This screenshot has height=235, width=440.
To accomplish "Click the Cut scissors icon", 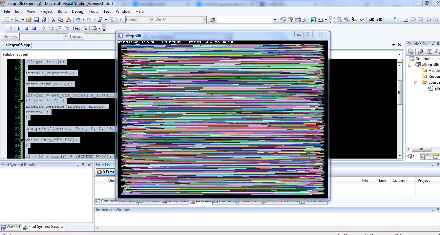I will pyautogui.click(x=53, y=20).
